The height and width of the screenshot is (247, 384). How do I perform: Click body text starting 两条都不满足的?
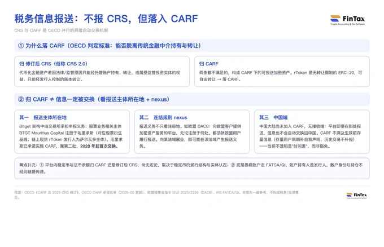pyautogui.click(x=281, y=76)
